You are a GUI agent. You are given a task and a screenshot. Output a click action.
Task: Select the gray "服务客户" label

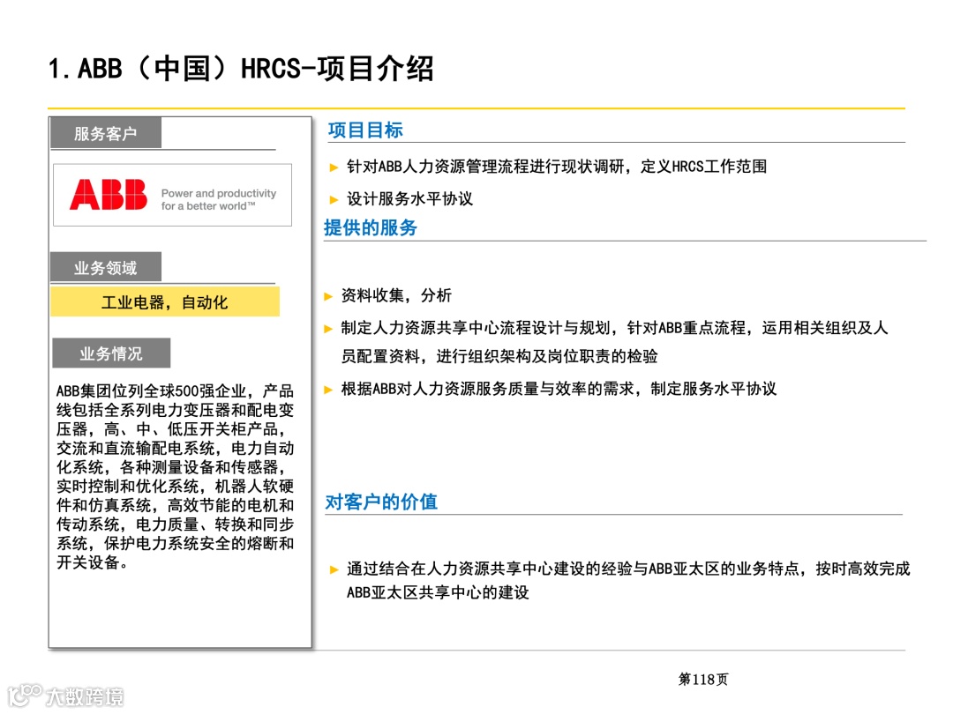coord(106,133)
